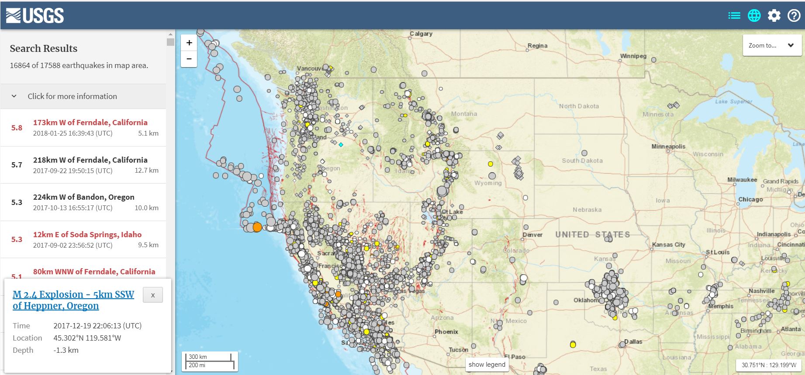The image size is (805, 375).
Task: Click the show legend button
Action: (487, 365)
